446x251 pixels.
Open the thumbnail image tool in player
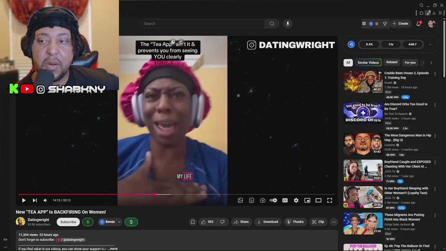240,200
